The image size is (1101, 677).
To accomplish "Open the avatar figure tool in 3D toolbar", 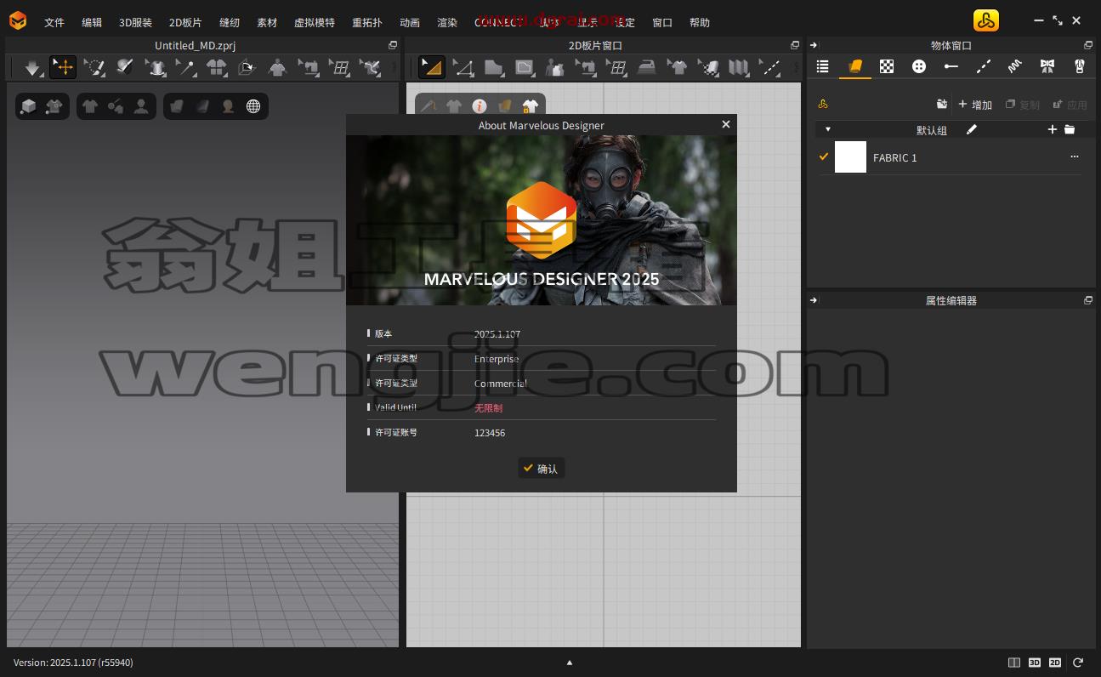I will pyautogui.click(x=278, y=67).
